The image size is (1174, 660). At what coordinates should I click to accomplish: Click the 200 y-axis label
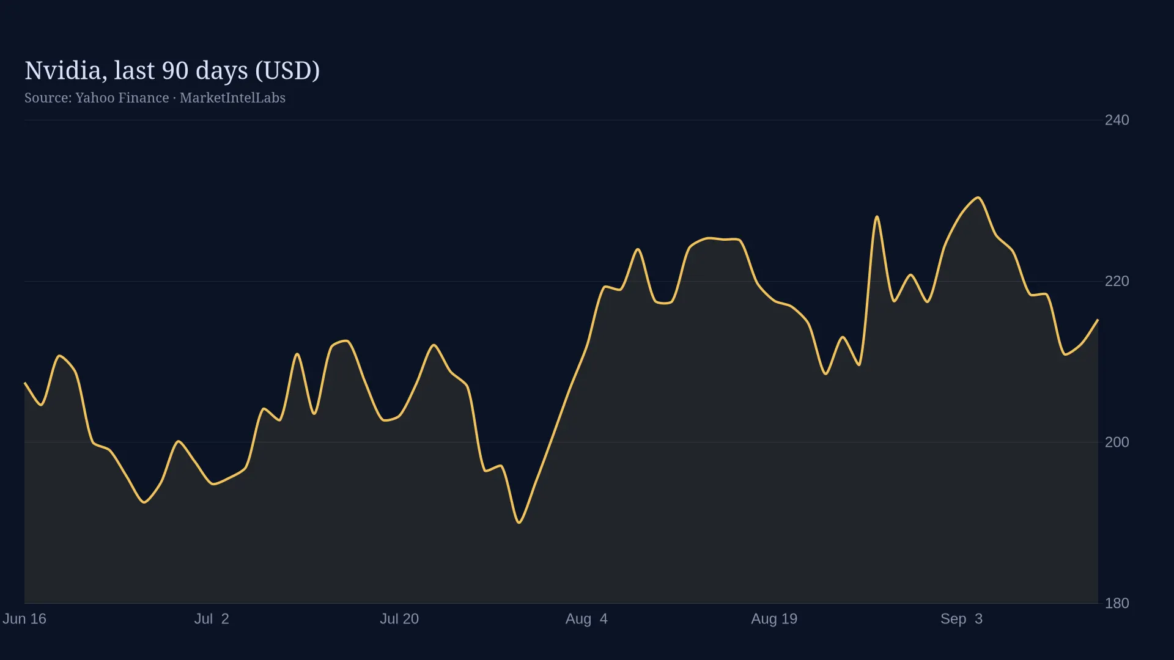point(1117,442)
